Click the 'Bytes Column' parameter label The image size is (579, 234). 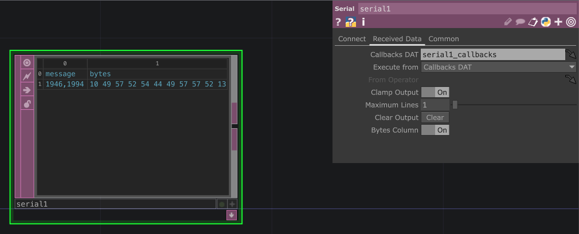click(394, 130)
